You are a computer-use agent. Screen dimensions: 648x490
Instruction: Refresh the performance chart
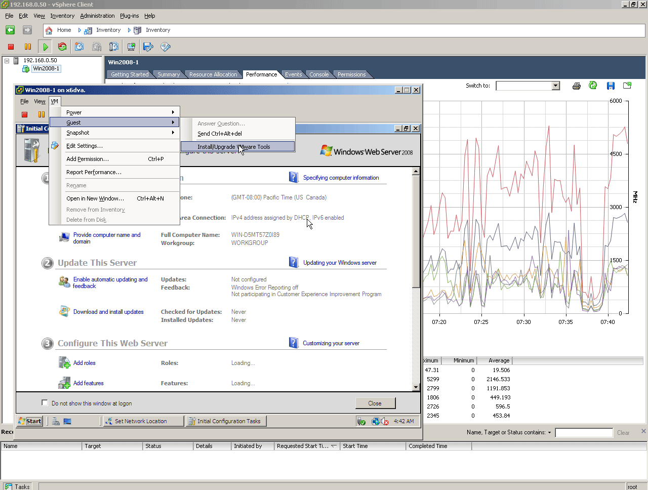click(593, 86)
